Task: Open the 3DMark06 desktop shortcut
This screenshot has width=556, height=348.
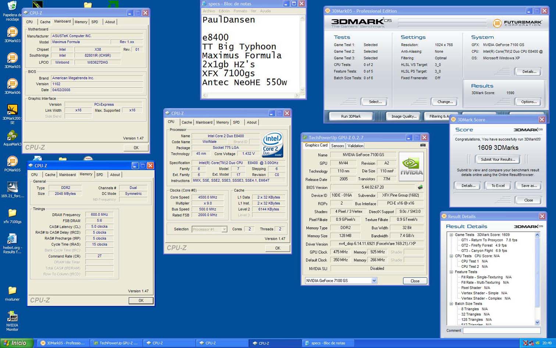Action: coord(12,87)
